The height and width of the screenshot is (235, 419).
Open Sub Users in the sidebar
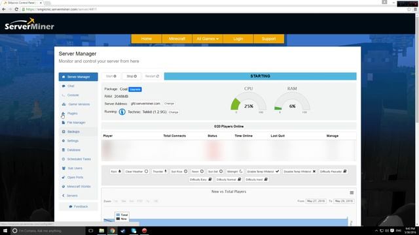(x=78, y=168)
